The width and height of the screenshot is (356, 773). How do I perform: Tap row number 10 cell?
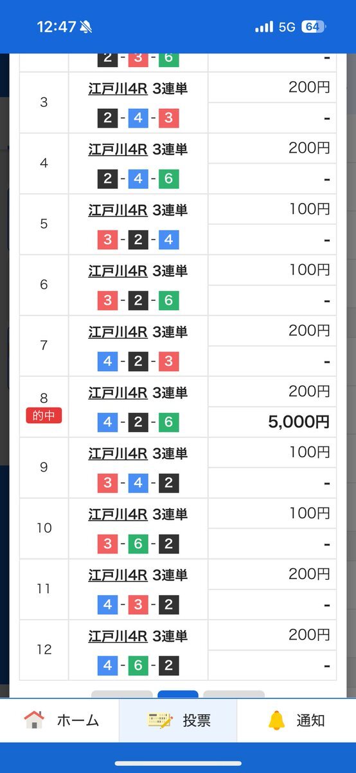[44, 528]
